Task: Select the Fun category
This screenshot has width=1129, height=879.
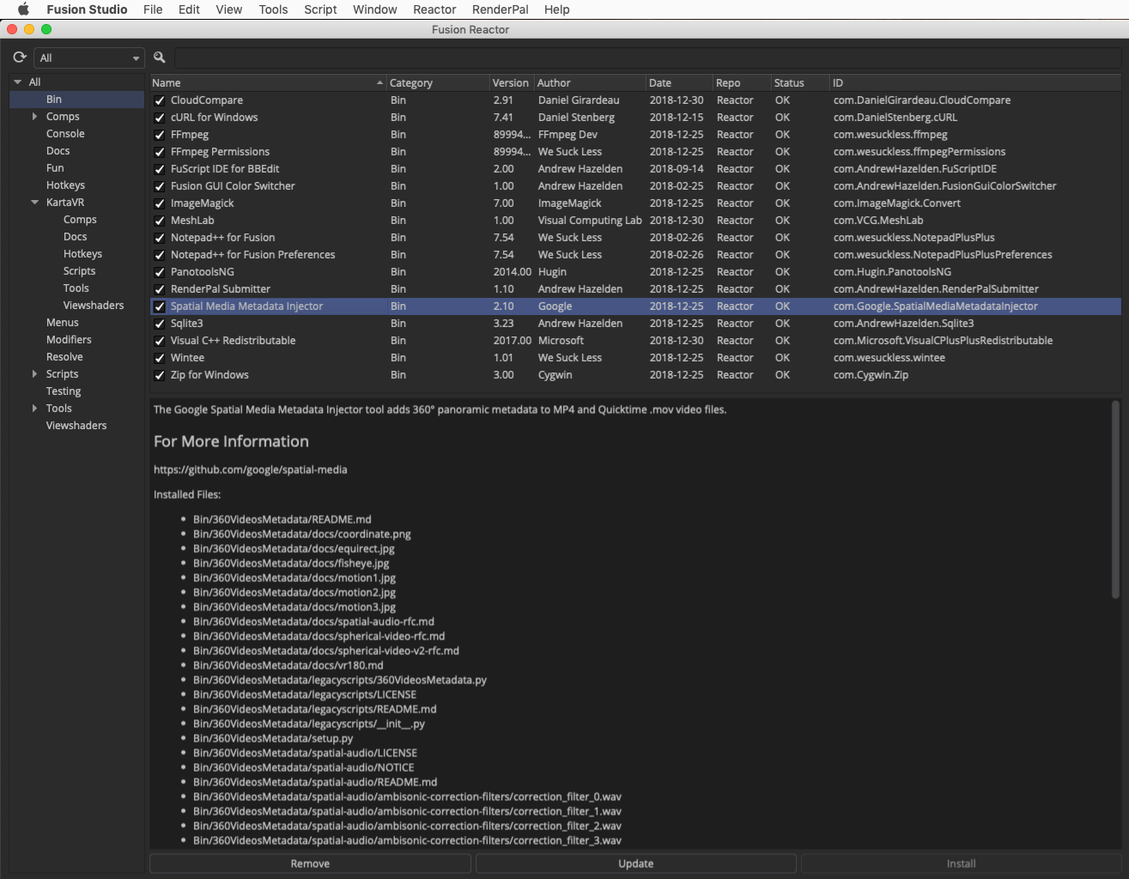Action: 55,168
